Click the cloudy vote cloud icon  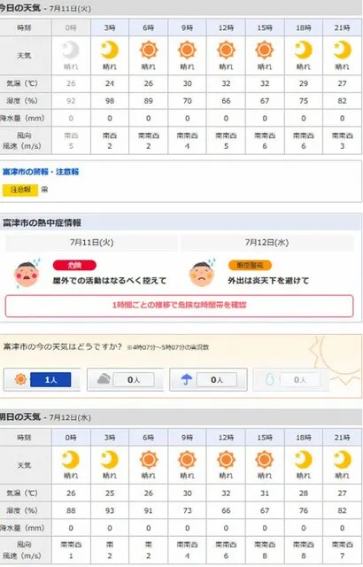tap(104, 379)
